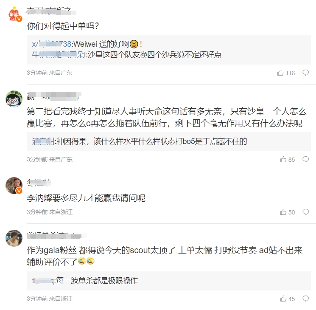The image size is (316, 310).
Task: Open the first commenter's avatar with orange badge
Action: click(14, 13)
